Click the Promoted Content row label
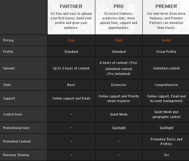The image size is (189, 161). (17, 141)
